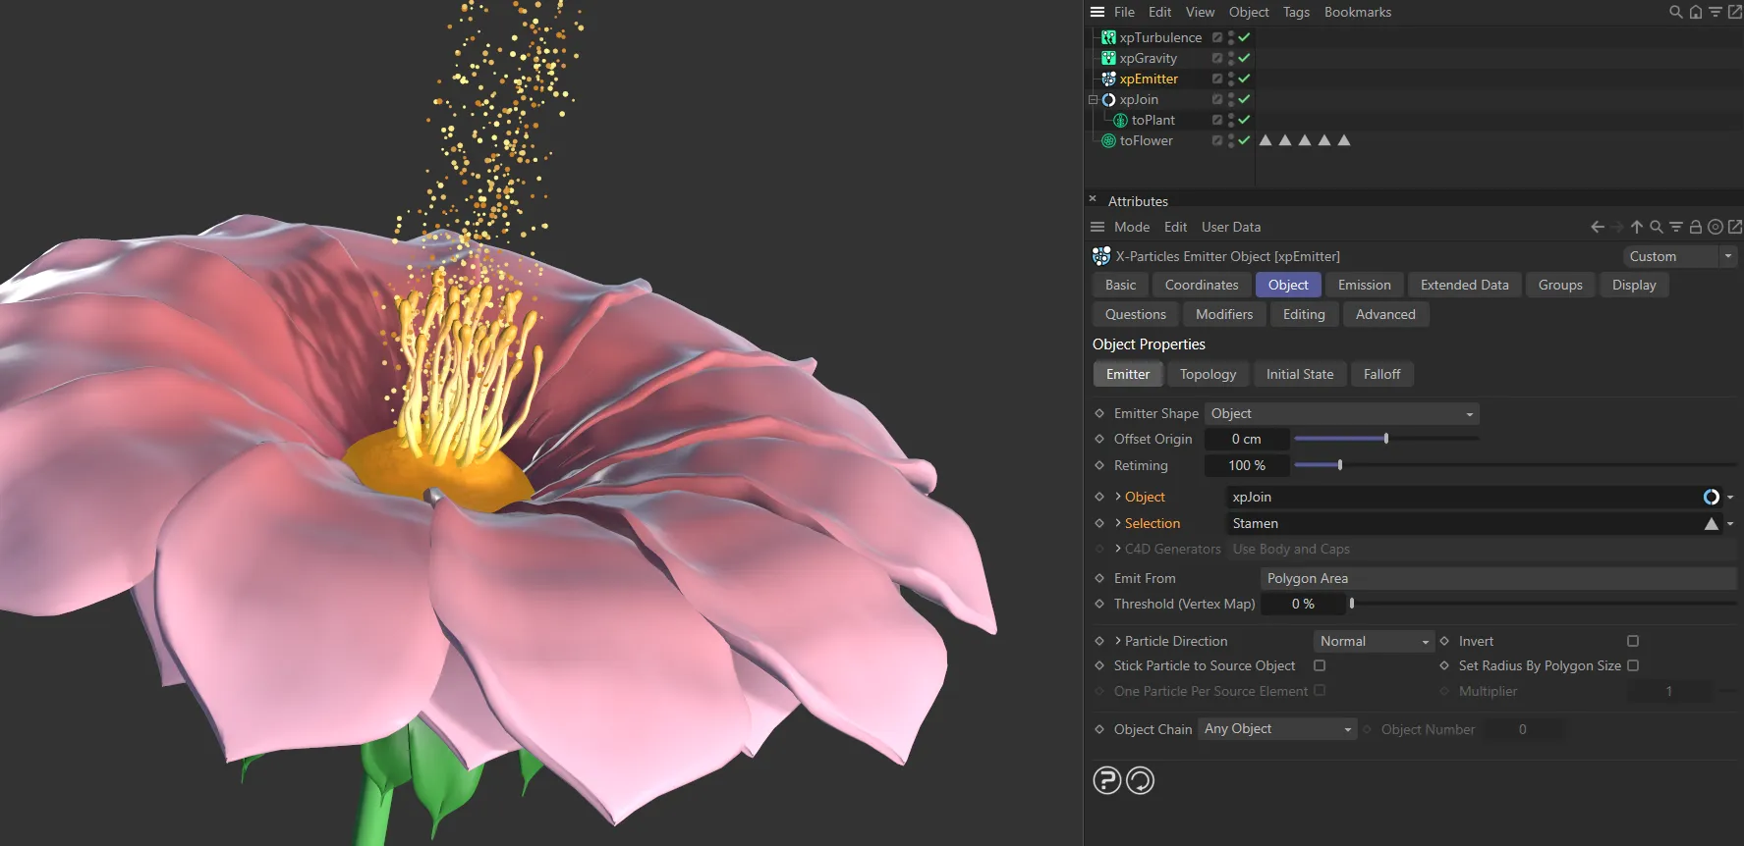Select the last selection tag on toFlower
This screenshot has width=1744, height=846.
1344,140
